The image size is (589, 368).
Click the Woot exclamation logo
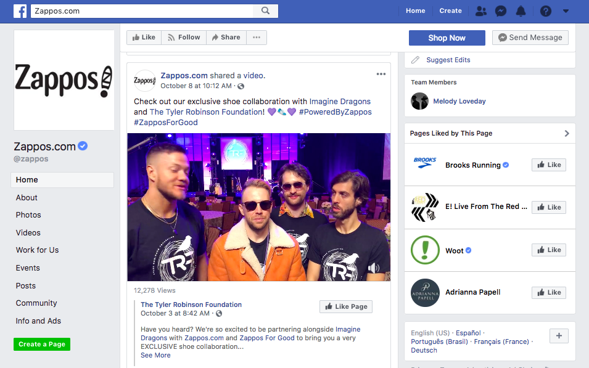425,250
